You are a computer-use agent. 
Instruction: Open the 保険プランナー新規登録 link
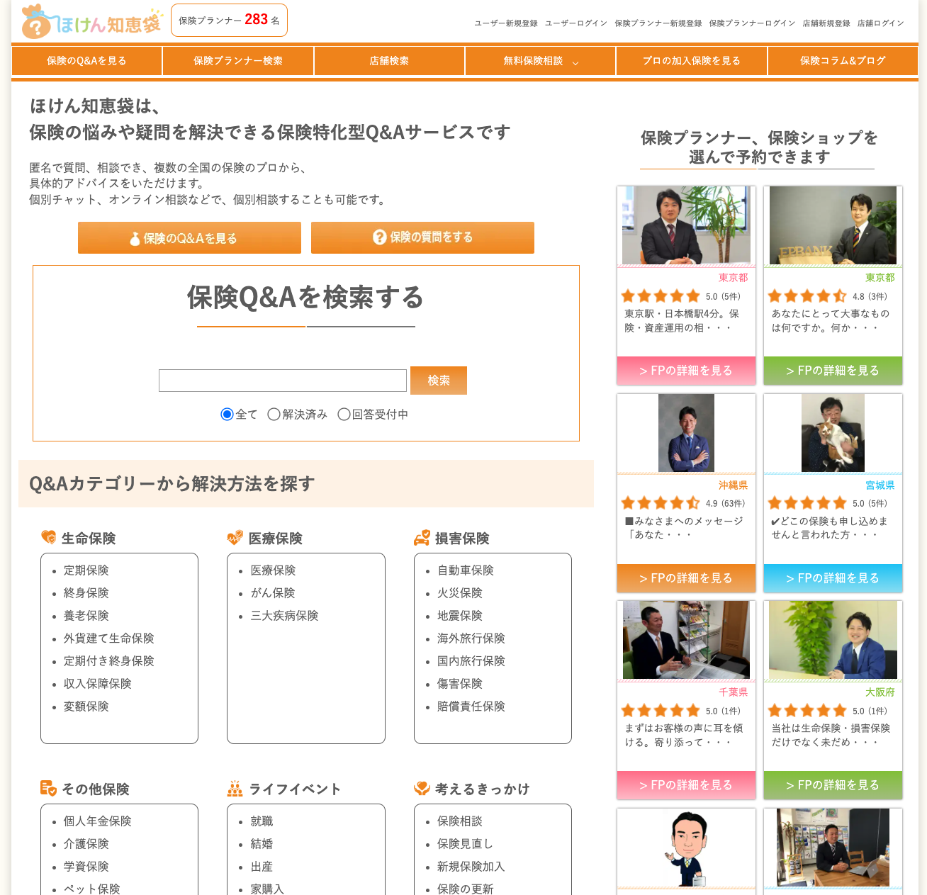(658, 23)
